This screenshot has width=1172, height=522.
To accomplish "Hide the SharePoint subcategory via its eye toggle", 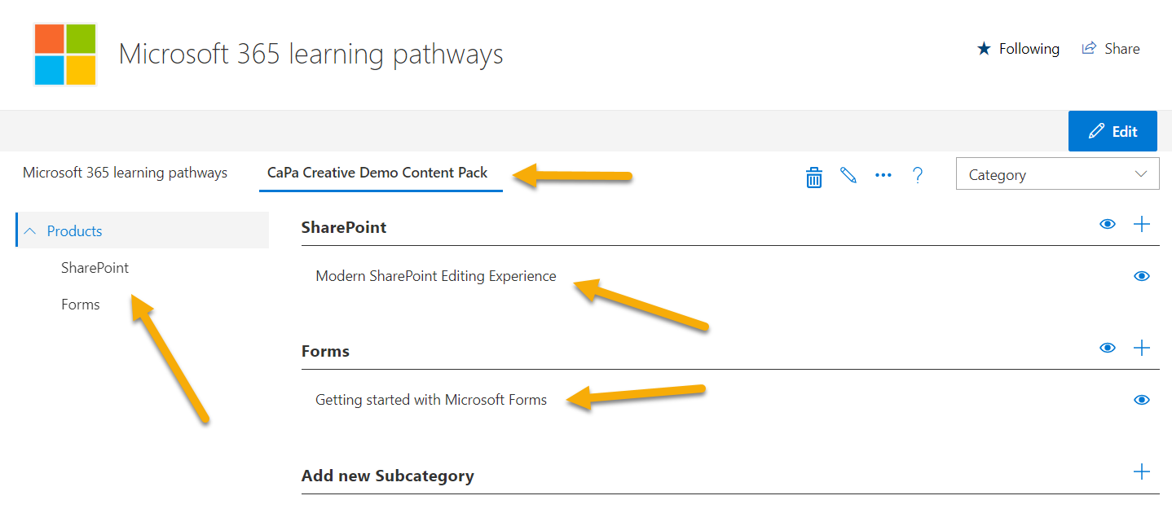I will pos(1107,223).
